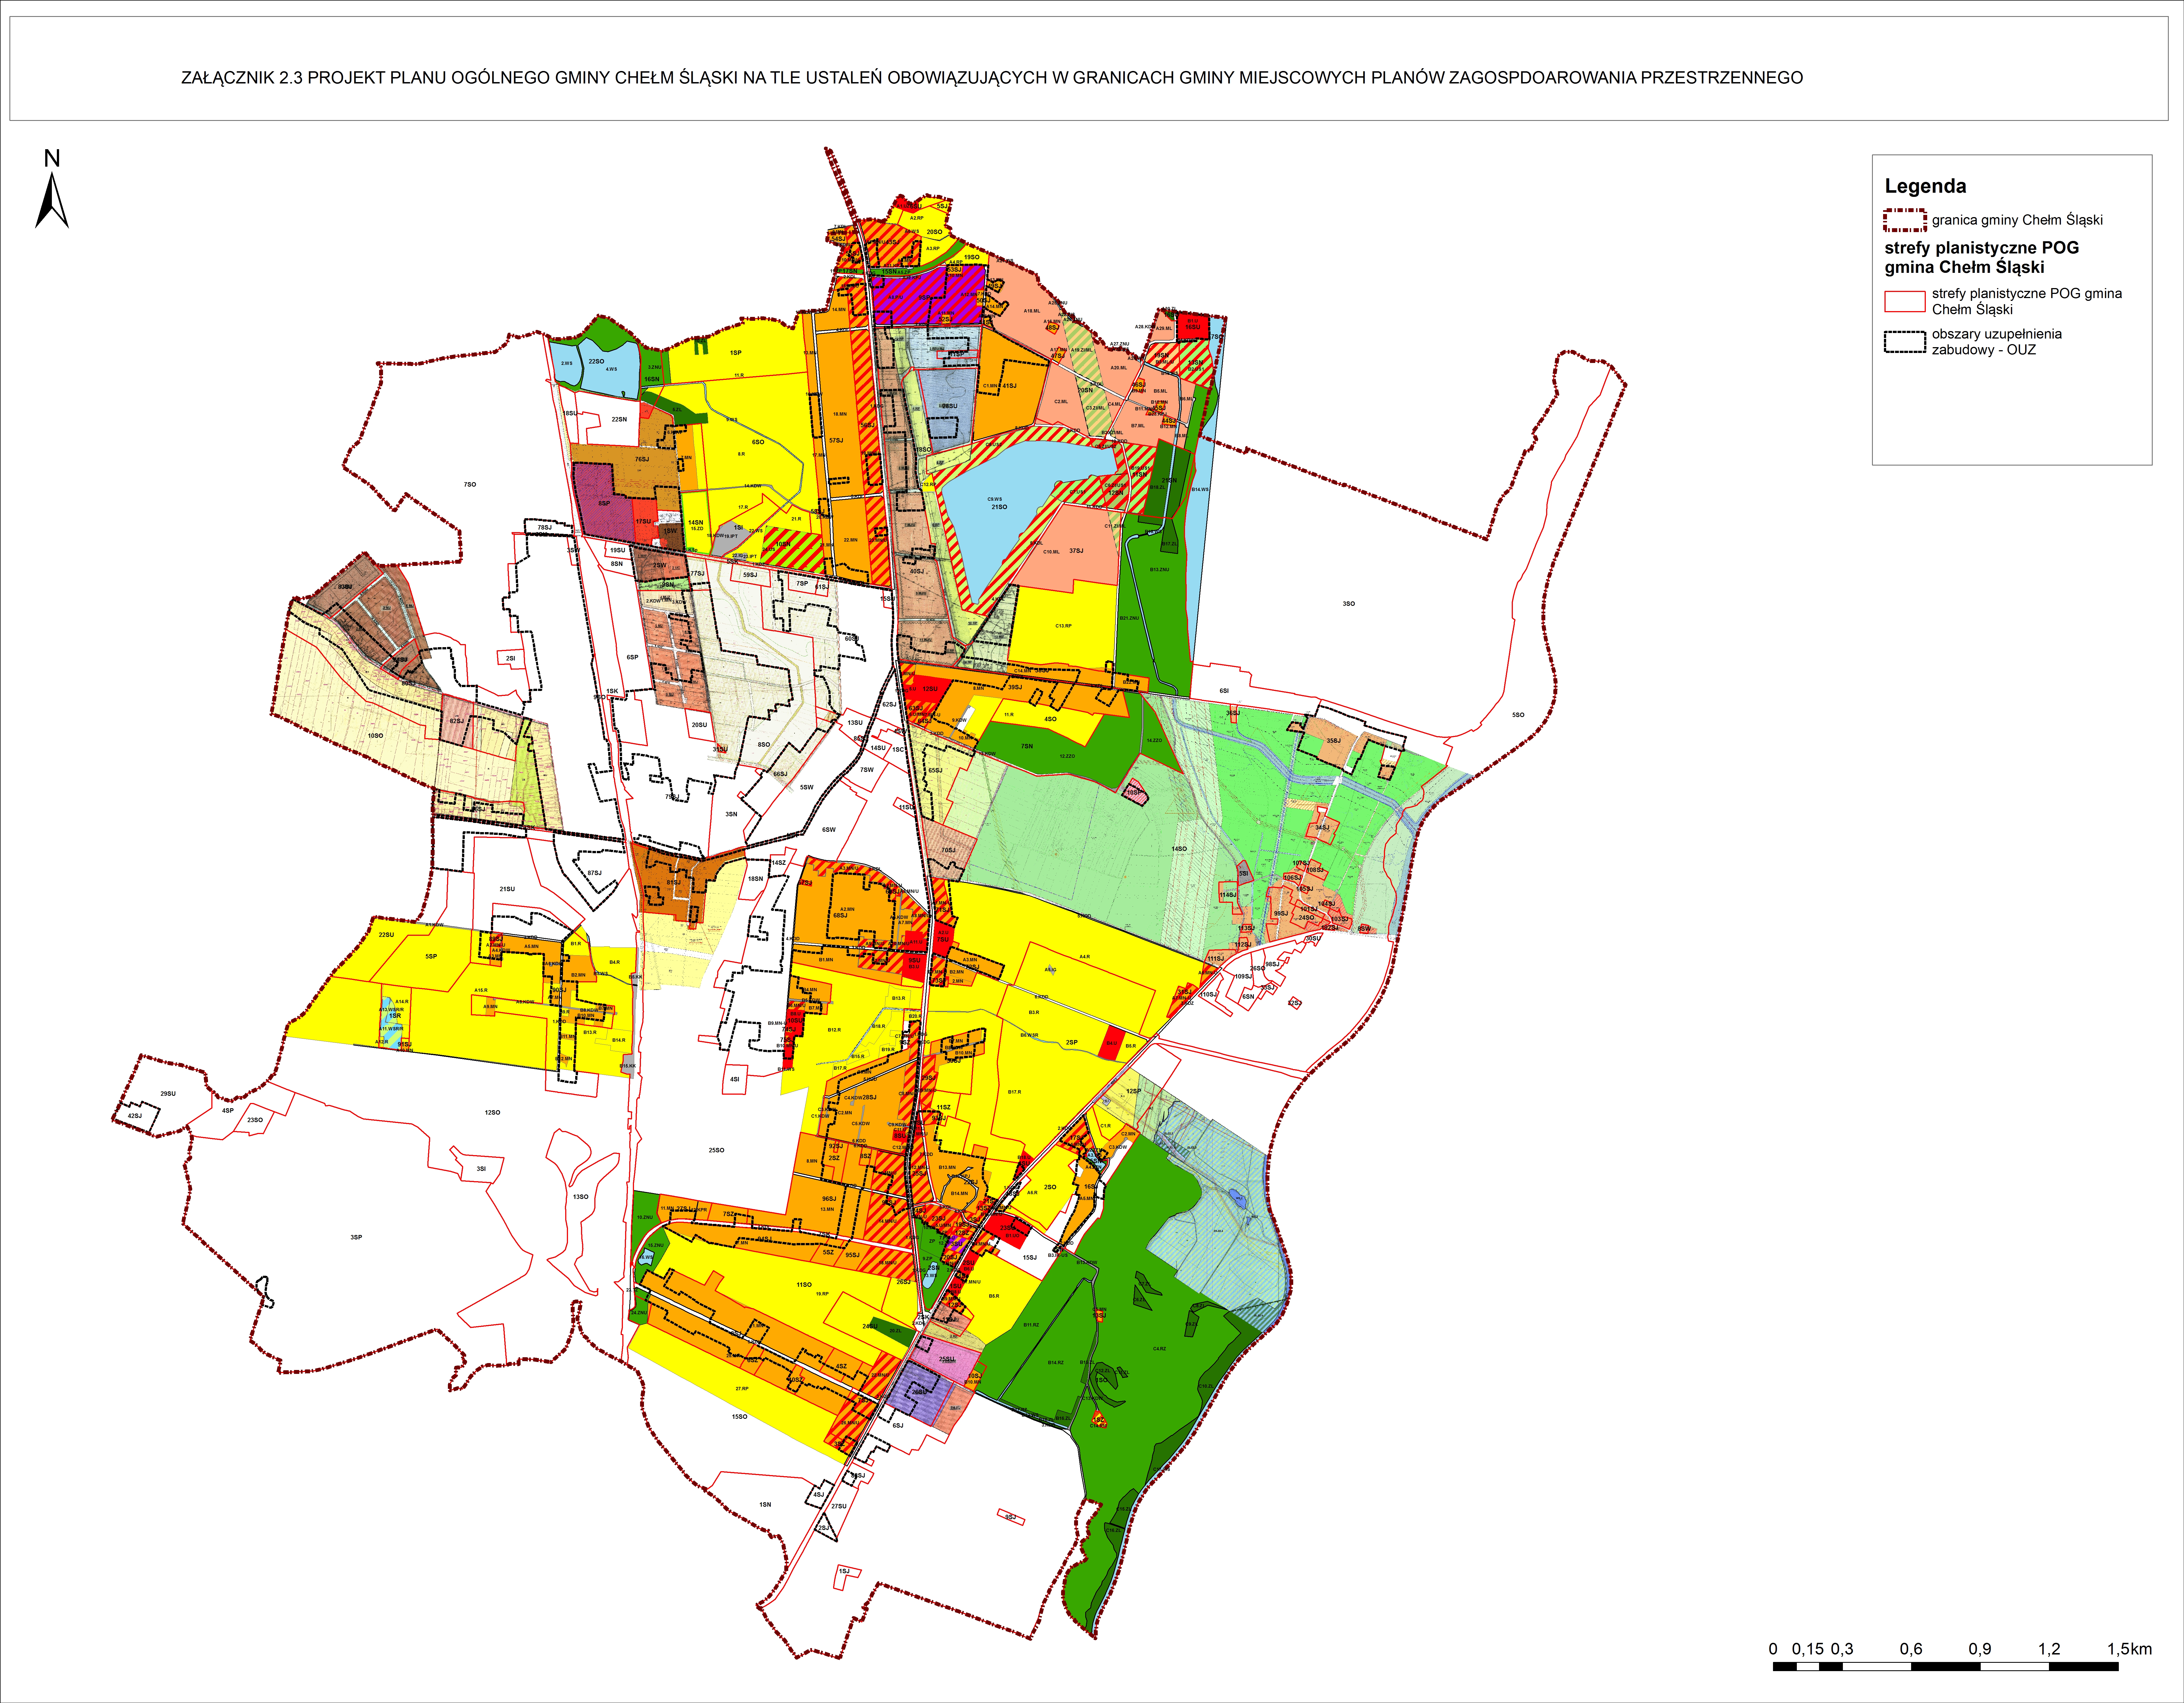Image resolution: width=2184 pixels, height=1703 pixels.
Task: Select the legend text 'granica gminy Chełm Śląski'
Action: coord(2017,220)
